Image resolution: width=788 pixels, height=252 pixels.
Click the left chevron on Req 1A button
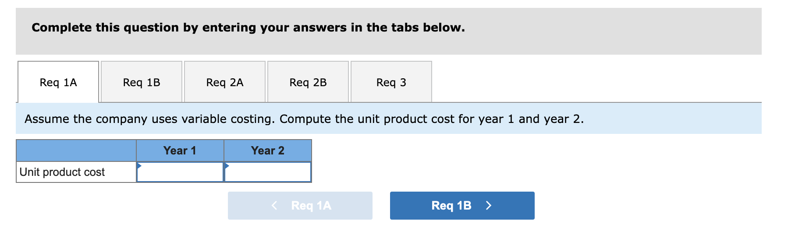point(274,206)
